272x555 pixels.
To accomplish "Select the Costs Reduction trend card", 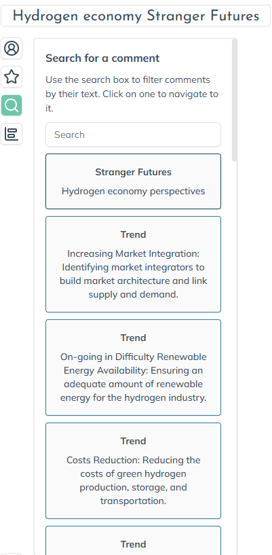I will click(133, 471).
